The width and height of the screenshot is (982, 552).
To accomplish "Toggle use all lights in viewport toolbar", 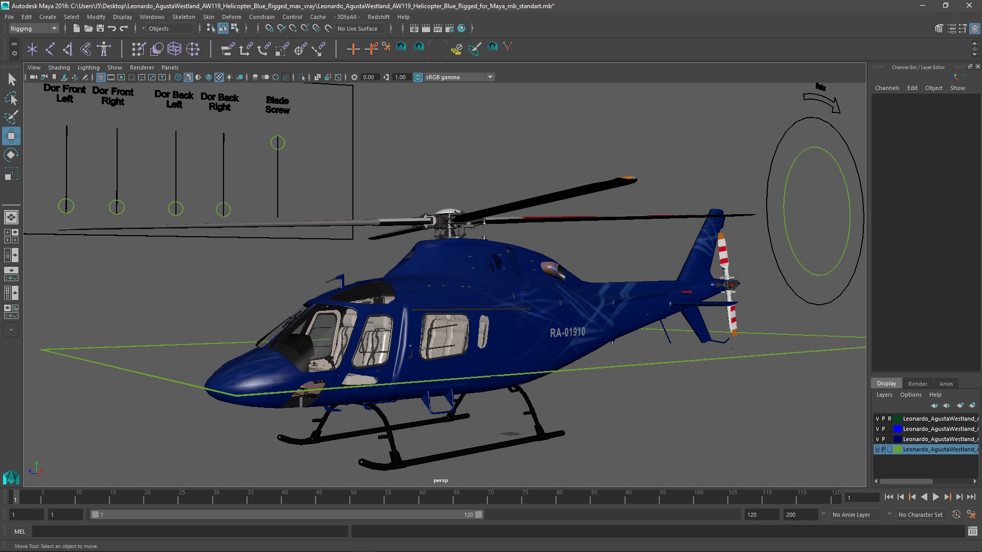I will pos(229,77).
